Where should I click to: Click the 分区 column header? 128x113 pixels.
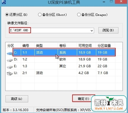[x=11, y=46]
